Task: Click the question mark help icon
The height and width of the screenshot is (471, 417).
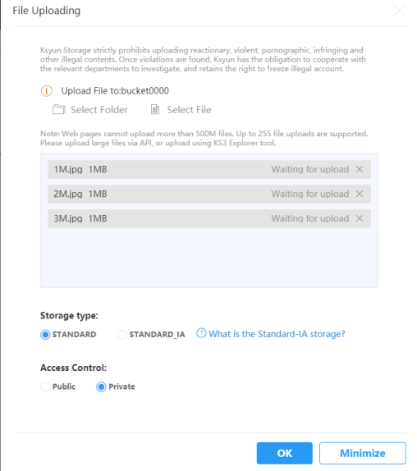Action: (x=201, y=333)
